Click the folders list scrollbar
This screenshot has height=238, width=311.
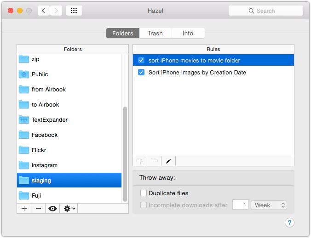tap(125, 154)
